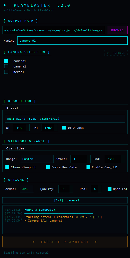The height and width of the screenshot is (258, 130).
Task: Click the 'Starting batch: 1 camera(s)' log line
Action: coord(63,217)
